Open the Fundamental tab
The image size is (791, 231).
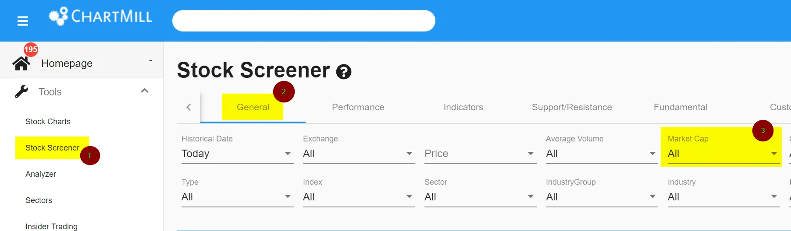tap(681, 107)
